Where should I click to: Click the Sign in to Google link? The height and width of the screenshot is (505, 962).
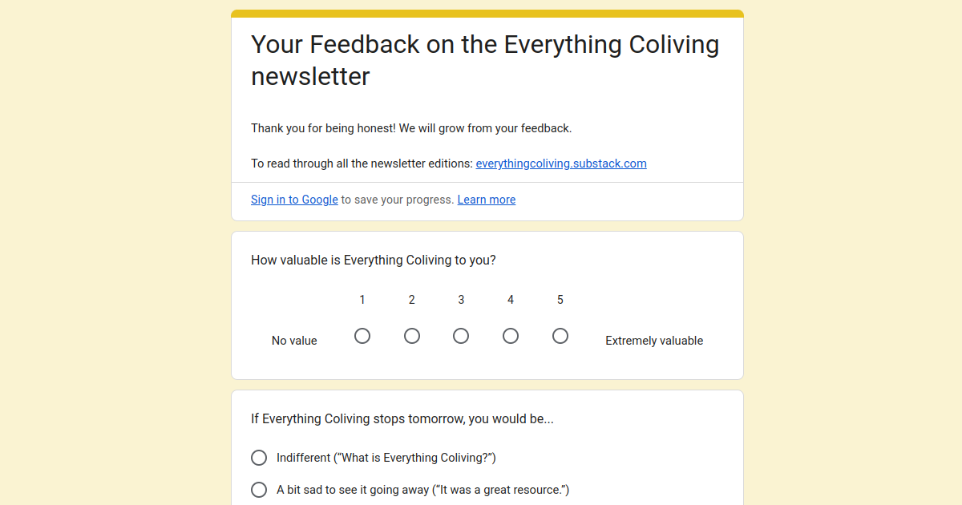pos(294,200)
